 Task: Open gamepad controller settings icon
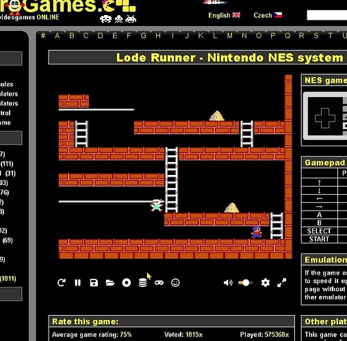click(159, 283)
